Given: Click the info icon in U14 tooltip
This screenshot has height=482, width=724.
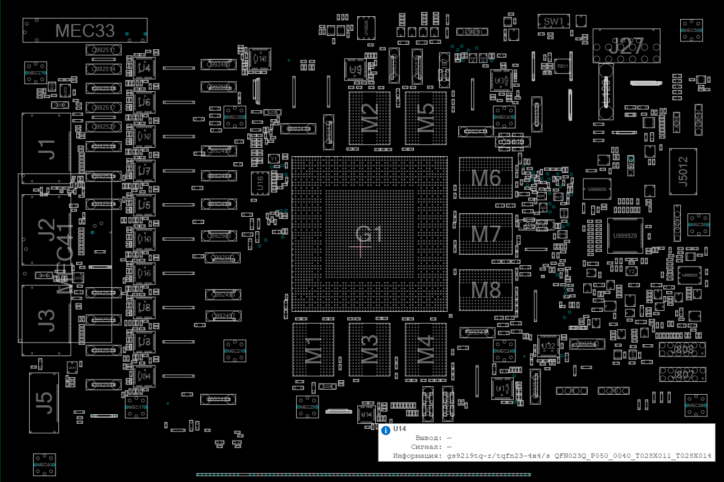Looking at the screenshot, I should tap(386, 429).
